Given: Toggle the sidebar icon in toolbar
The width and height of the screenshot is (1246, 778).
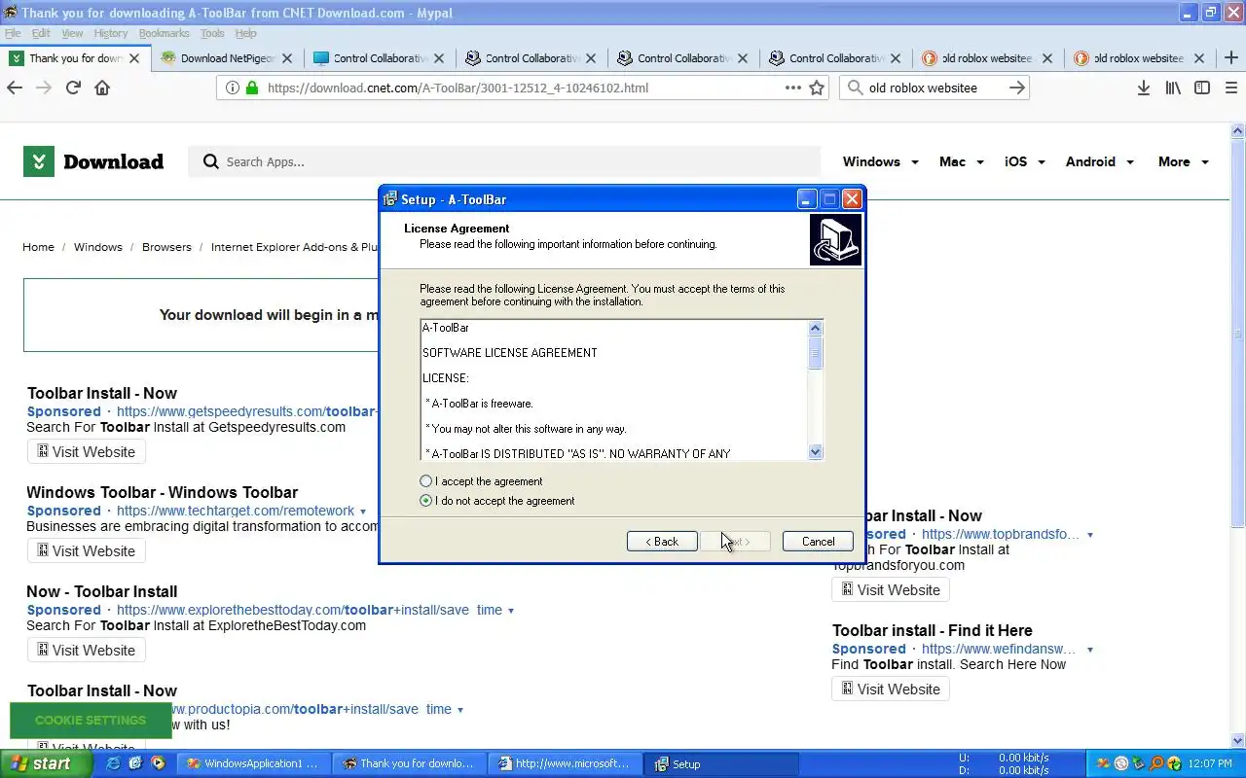Looking at the screenshot, I should pos(1202,88).
